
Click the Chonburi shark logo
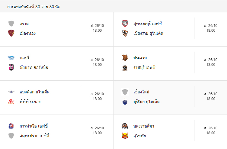coord(11,58)
